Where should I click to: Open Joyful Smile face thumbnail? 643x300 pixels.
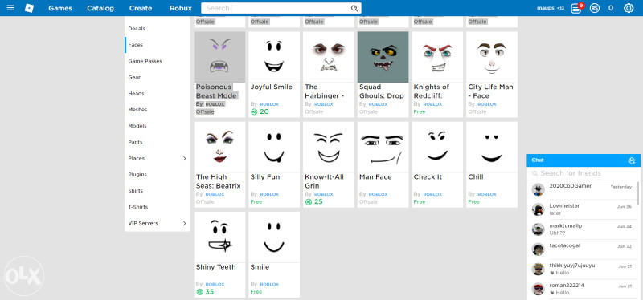[x=274, y=57]
